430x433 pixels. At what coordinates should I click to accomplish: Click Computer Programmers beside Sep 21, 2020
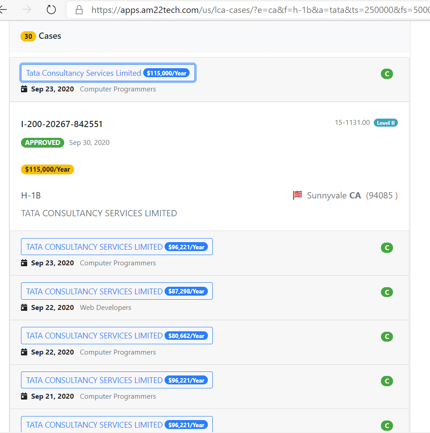point(118,396)
